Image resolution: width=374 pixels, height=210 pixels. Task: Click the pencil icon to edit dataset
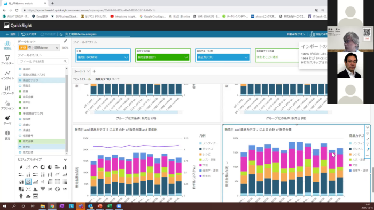(65, 41)
